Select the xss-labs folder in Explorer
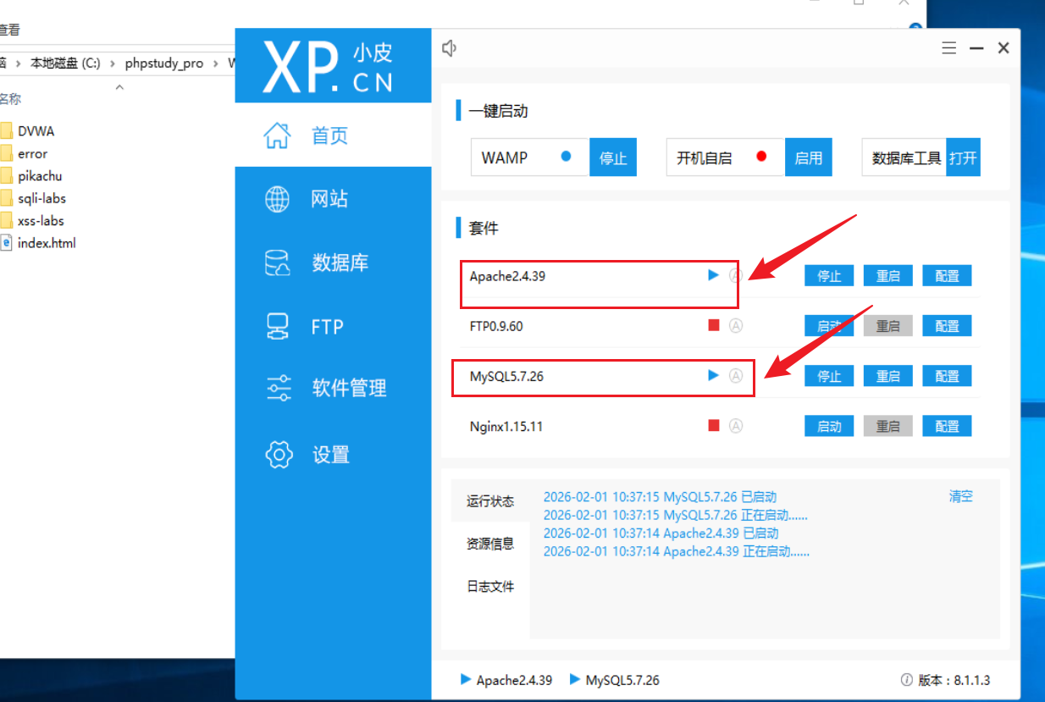The width and height of the screenshot is (1045, 702). click(41, 220)
